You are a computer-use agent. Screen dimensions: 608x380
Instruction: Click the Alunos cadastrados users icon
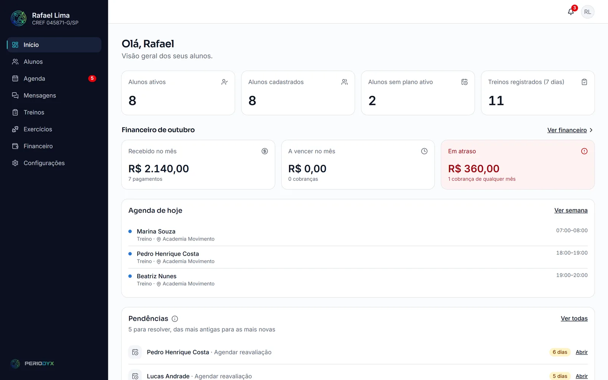(345, 82)
